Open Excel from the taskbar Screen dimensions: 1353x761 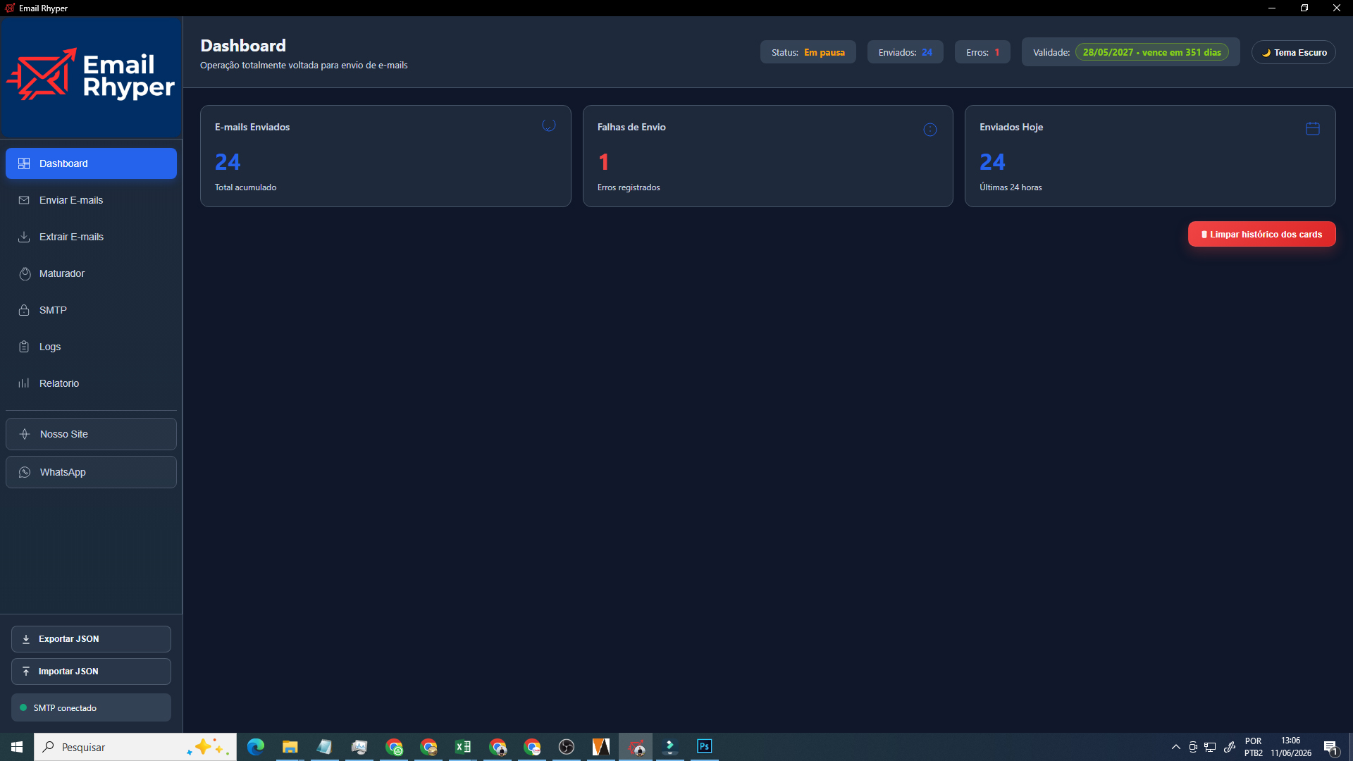pyautogui.click(x=463, y=746)
